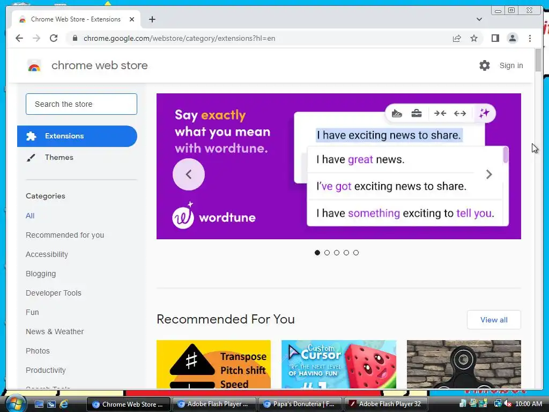Click the address bar URL
Image resolution: width=549 pixels, height=412 pixels.
pyautogui.click(x=179, y=38)
